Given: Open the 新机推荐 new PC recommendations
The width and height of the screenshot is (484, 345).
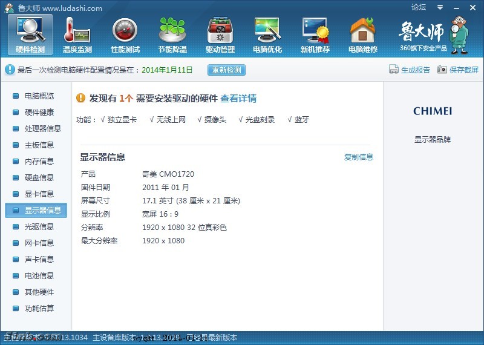Looking at the screenshot, I should point(315,35).
